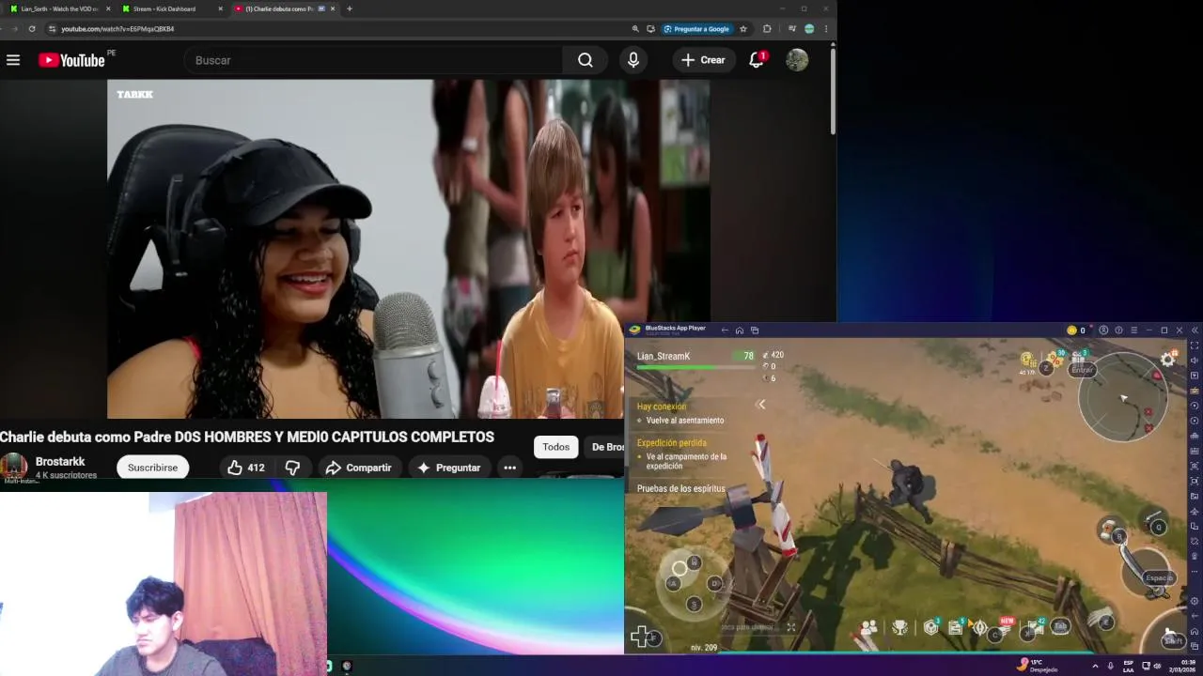Bookmark this page with the star icon
This screenshot has height=676, width=1203.
pos(743,29)
